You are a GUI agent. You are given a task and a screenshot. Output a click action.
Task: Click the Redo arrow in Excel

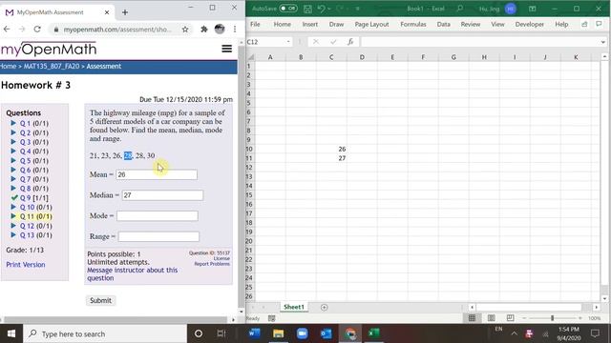pyautogui.click(x=340, y=9)
